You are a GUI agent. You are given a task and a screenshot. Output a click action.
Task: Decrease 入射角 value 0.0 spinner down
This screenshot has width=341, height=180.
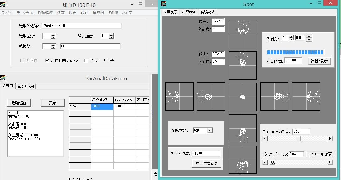309,40
